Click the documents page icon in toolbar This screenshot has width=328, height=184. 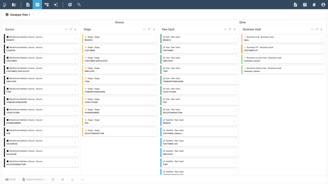[28, 4]
